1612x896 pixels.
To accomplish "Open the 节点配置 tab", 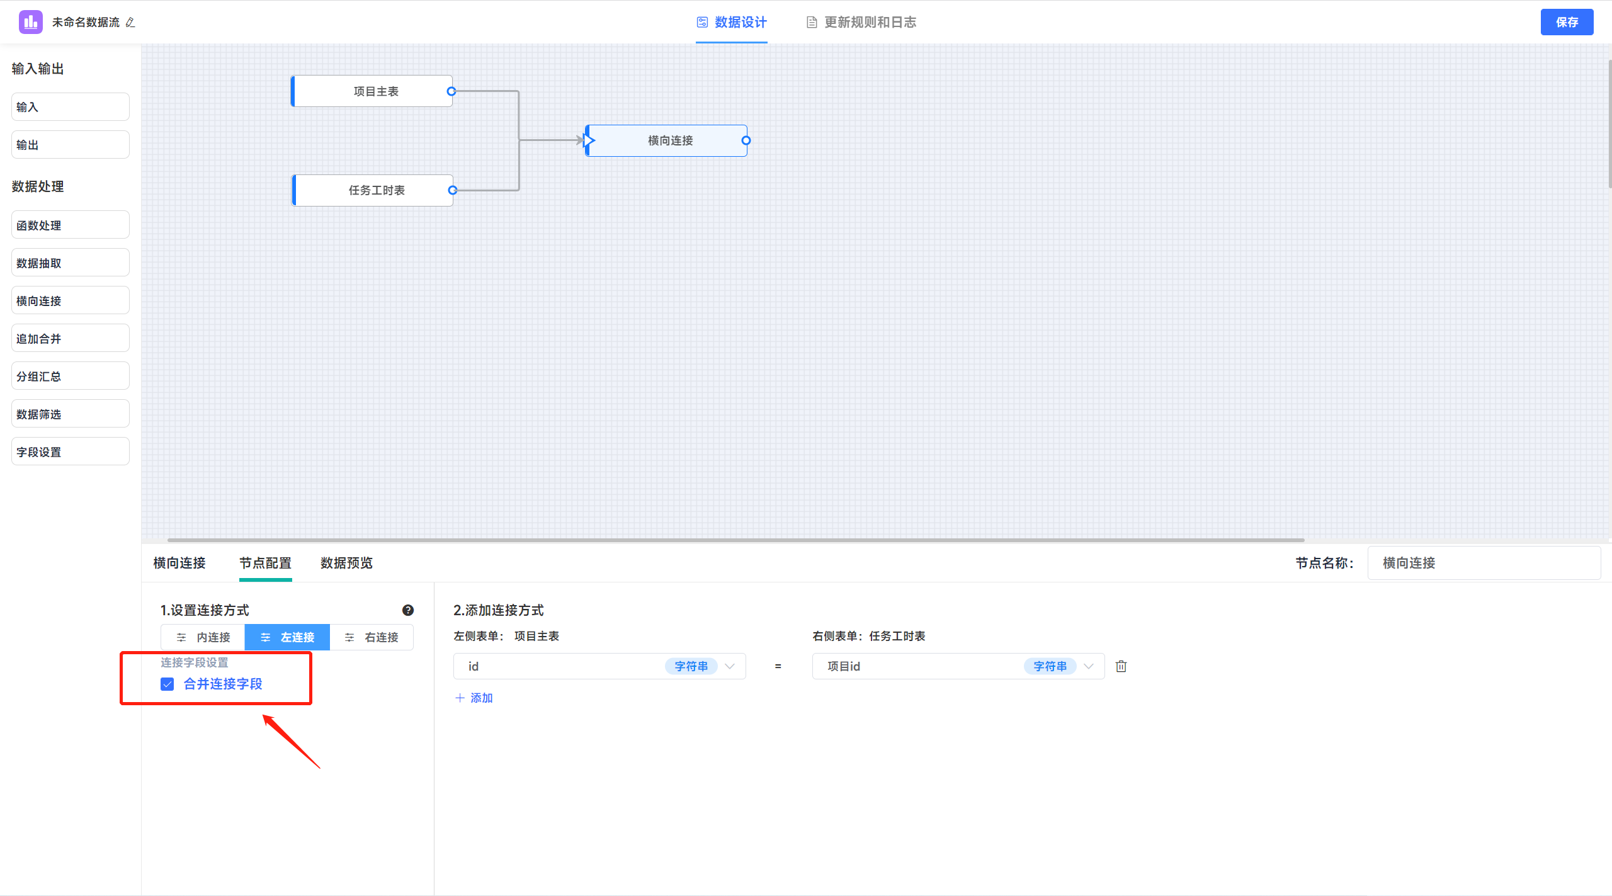I will click(265, 563).
